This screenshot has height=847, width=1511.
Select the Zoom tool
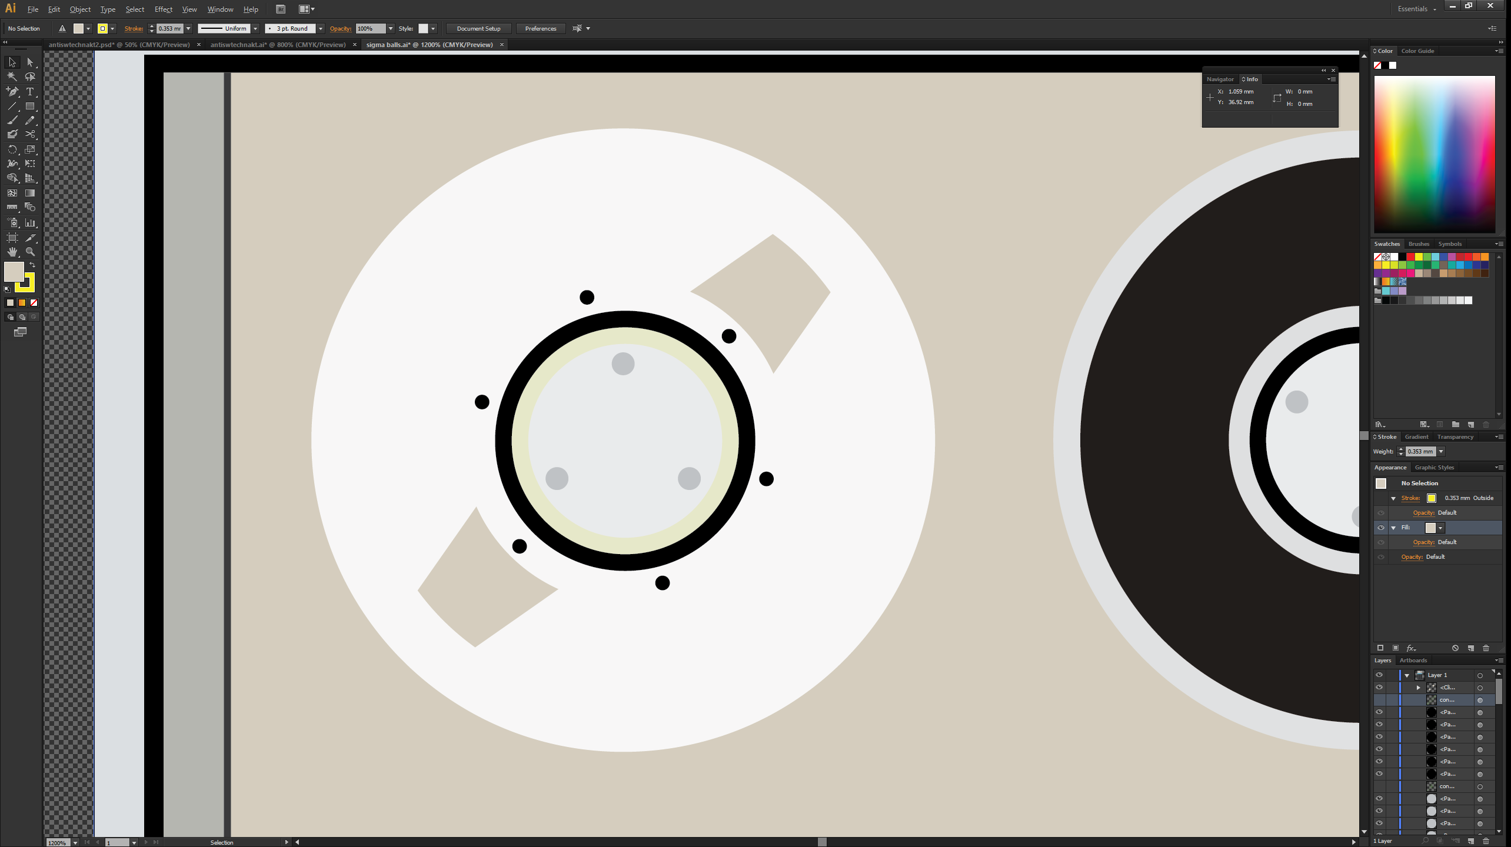(x=30, y=252)
